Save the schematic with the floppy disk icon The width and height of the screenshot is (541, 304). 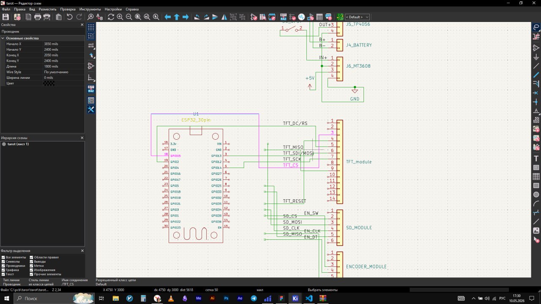tap(5, 17)
